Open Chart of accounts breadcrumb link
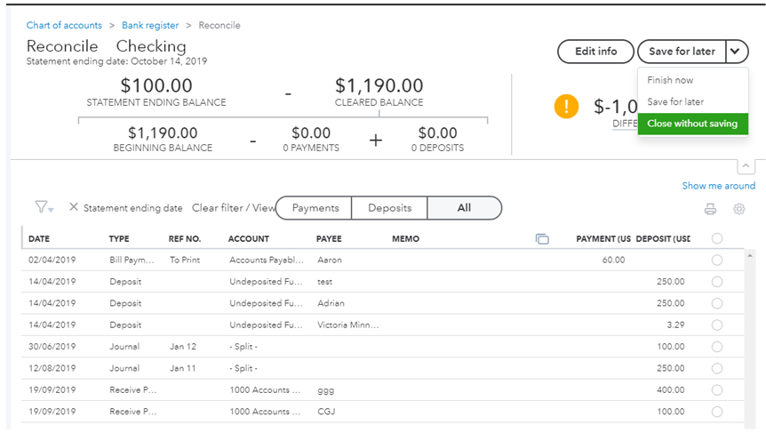 64,26
